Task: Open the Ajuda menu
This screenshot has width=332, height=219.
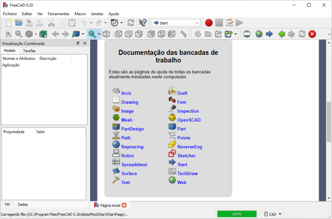Action: pos(114,14)
